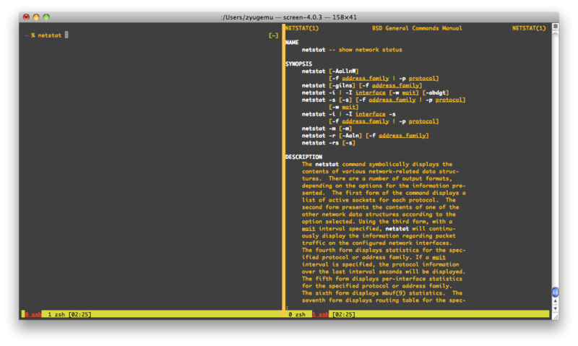Click '[-Aaln]' in netstat -r line
Viewport: 578px width, 346px height.
(x=350, y=136)
